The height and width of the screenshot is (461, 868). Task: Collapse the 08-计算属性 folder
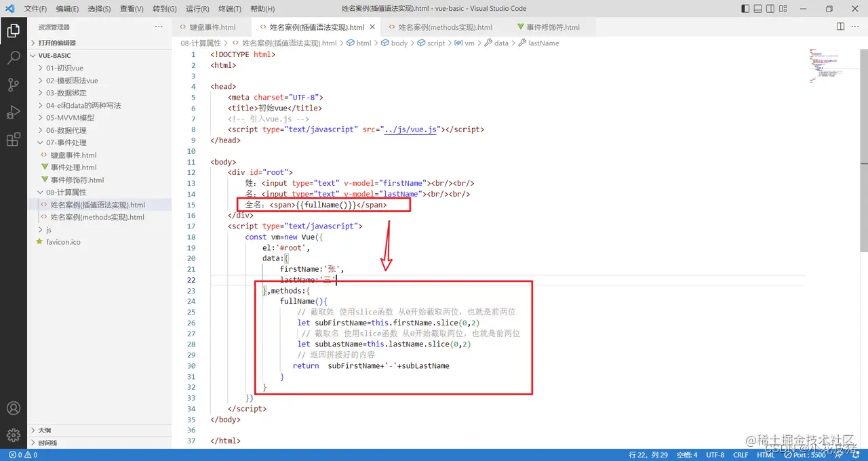(100, 193)
